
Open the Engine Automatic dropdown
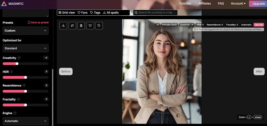26,121
